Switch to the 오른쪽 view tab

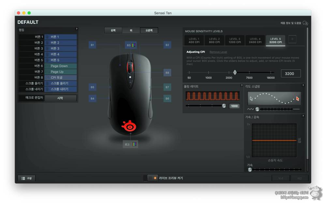tap(149, 30)
